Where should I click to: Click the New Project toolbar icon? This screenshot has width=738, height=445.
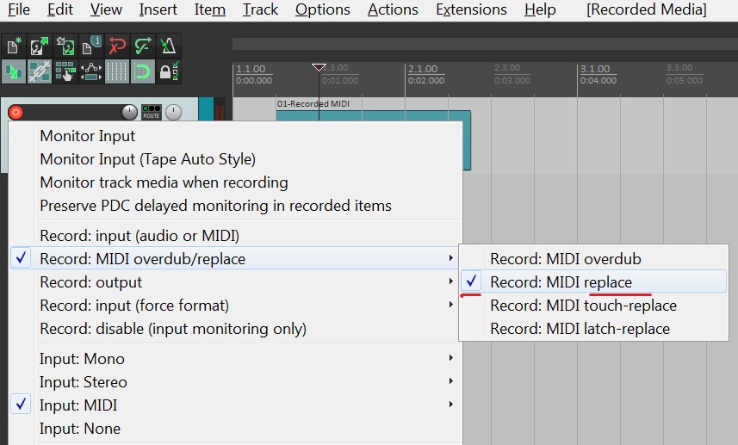pyautogui.click(x=14, y=46)
